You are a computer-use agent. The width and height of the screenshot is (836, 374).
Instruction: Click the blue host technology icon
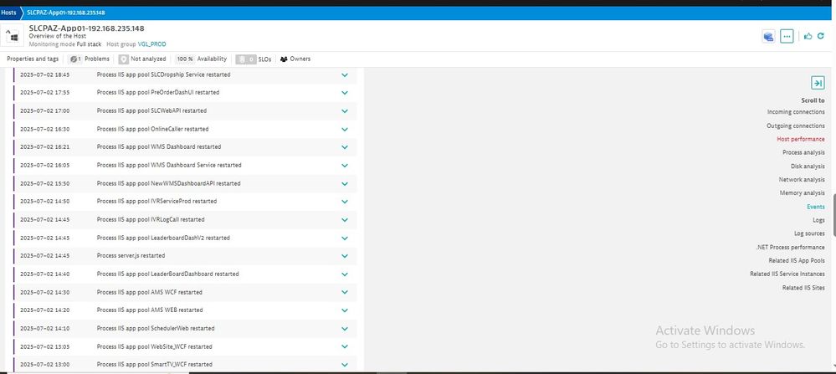click(x=767, y=36)
